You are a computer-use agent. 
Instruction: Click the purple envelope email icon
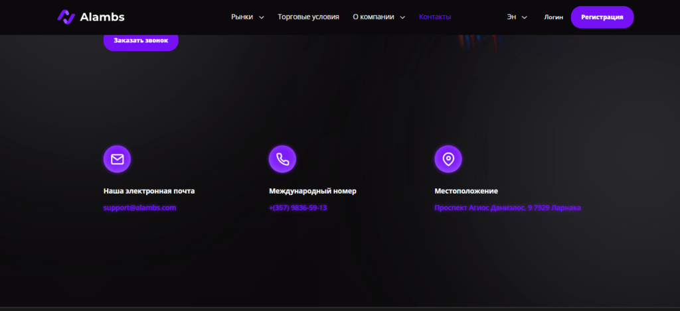(117, 159)
